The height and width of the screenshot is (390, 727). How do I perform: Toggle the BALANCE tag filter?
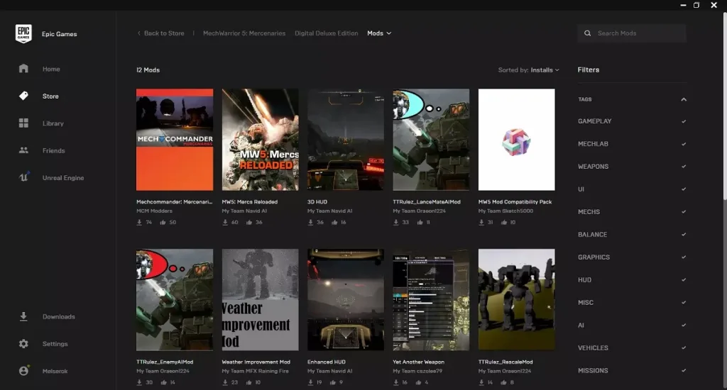click(x=632, y=235)
